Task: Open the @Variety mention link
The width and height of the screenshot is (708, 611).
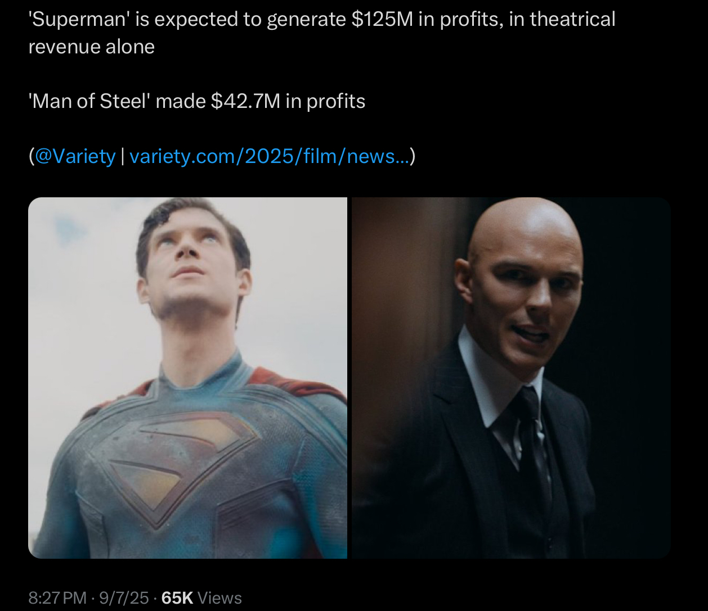Action: (75, 156)
